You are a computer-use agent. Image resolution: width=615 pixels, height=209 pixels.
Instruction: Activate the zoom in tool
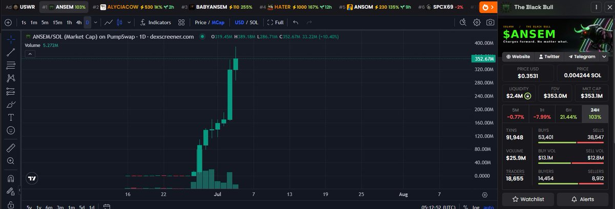coord(10,161)
